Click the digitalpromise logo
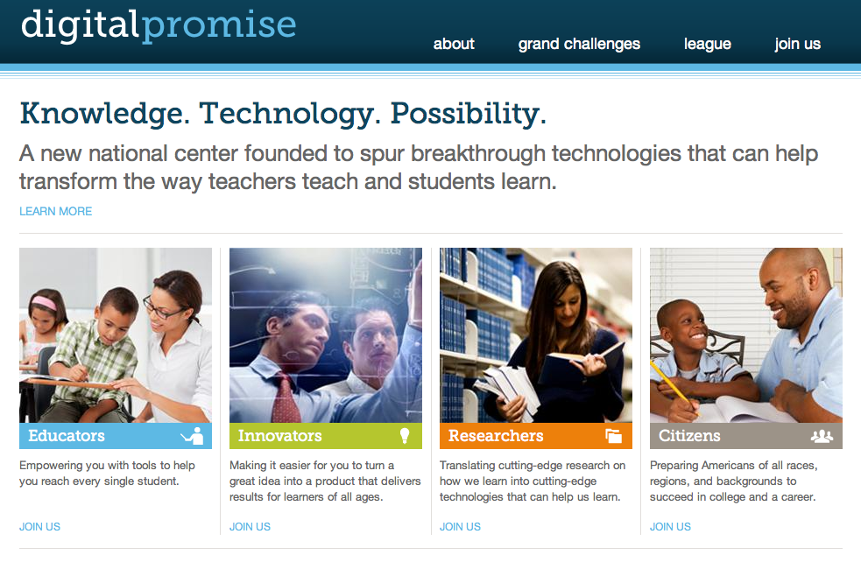The image size is (861, 562). (x=159, y=25)
